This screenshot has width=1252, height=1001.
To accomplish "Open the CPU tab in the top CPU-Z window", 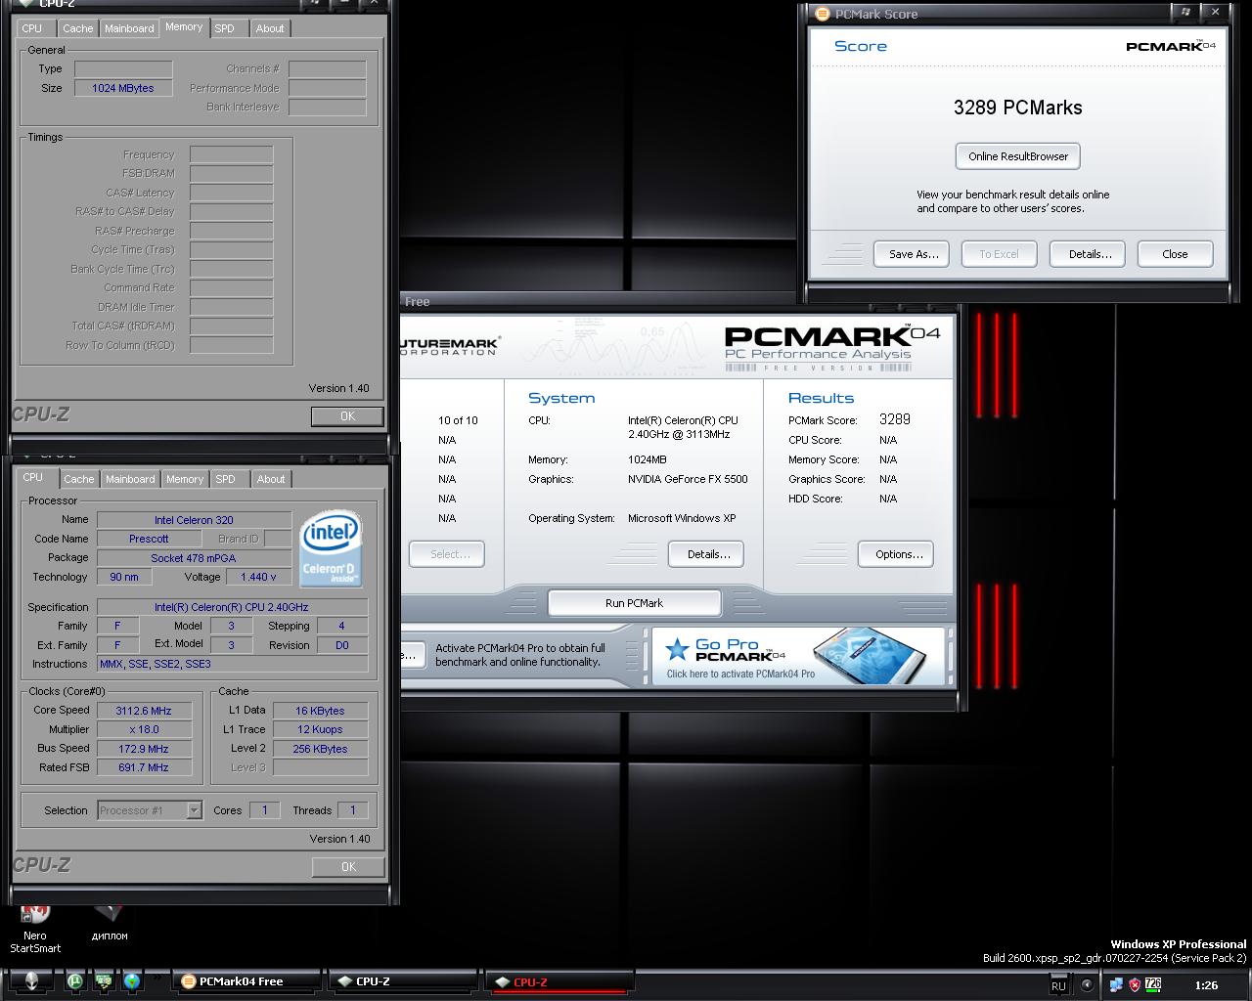I will click(x=32, y=28).
